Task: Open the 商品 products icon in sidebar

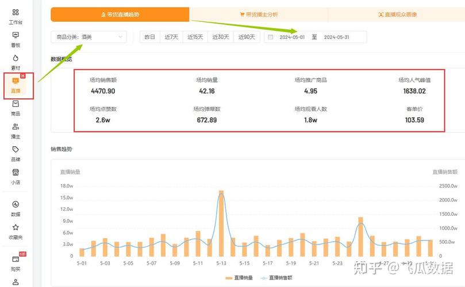Action: [16, 104]
